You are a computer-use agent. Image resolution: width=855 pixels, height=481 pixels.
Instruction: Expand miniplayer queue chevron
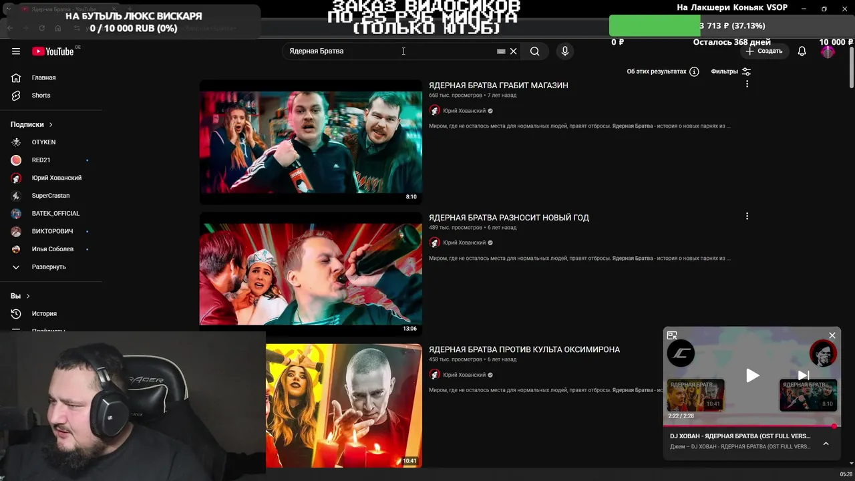click(826, 444)
